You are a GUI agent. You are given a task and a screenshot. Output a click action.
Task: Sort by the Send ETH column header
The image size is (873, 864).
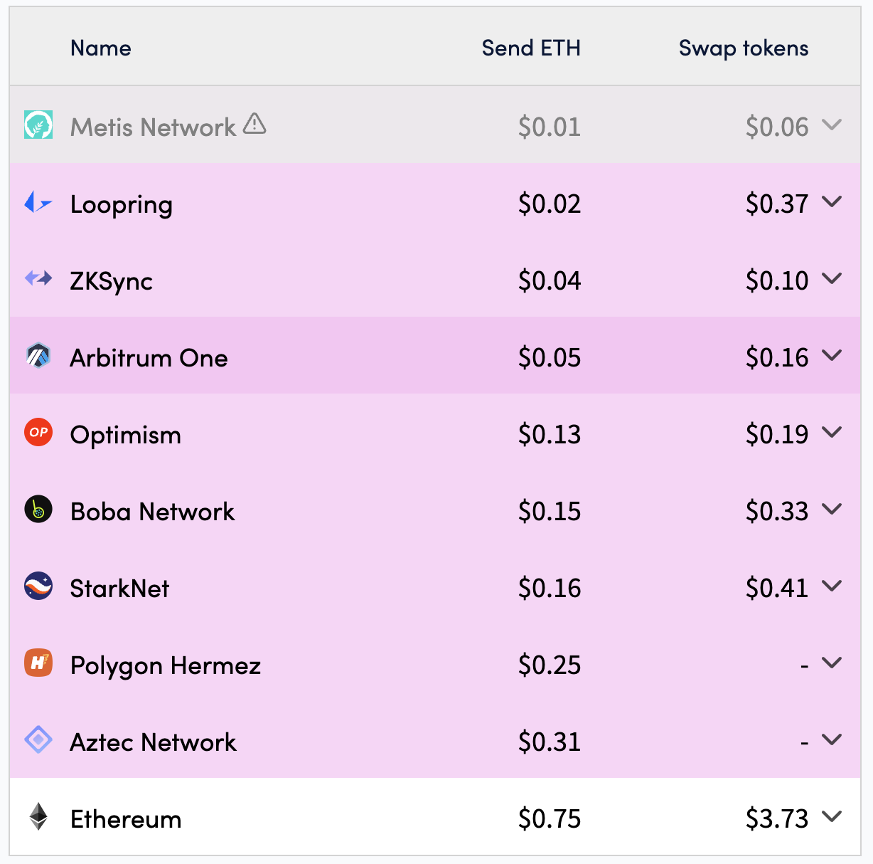(531, 48)
